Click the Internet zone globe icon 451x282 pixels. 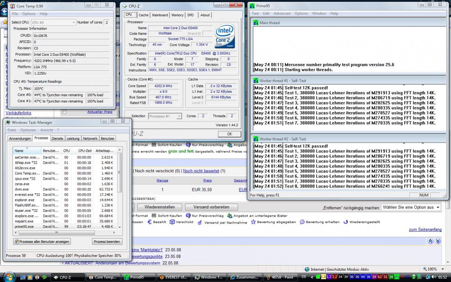tap(307, 269)
